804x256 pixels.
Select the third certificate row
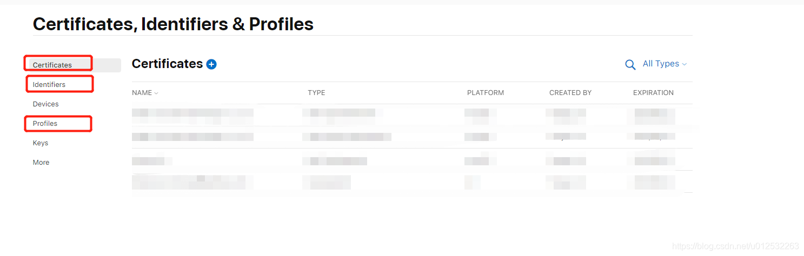coord(152,160)
